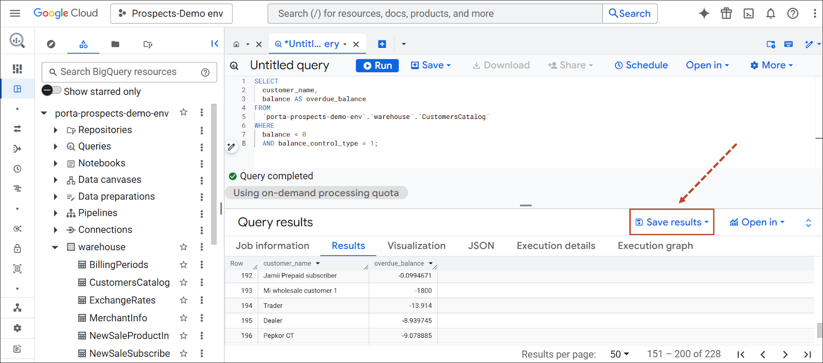The width and height of the screenshot is (823, 363).
Task: Open the Explorer compass icon tab
Action: pos(51,44)
